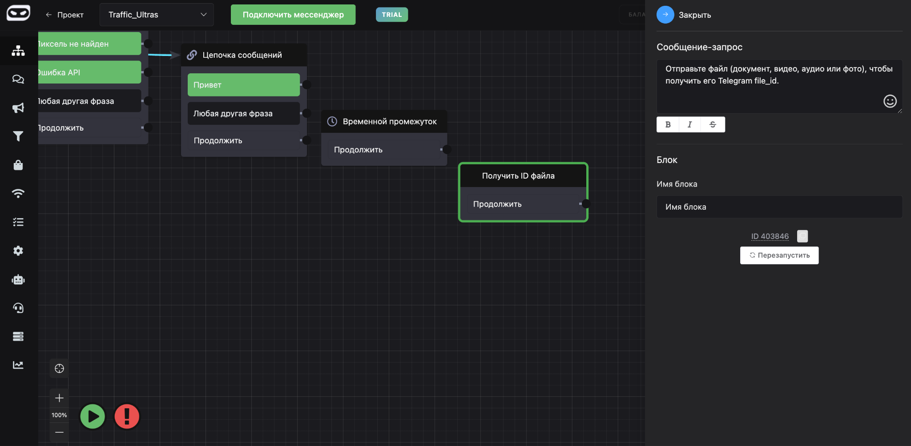Viewport: 911px width, 446px height.
Task: Click Продолжить in the Цепочка сообщений block
Action: pyautogui.click(x=244, y=140)
